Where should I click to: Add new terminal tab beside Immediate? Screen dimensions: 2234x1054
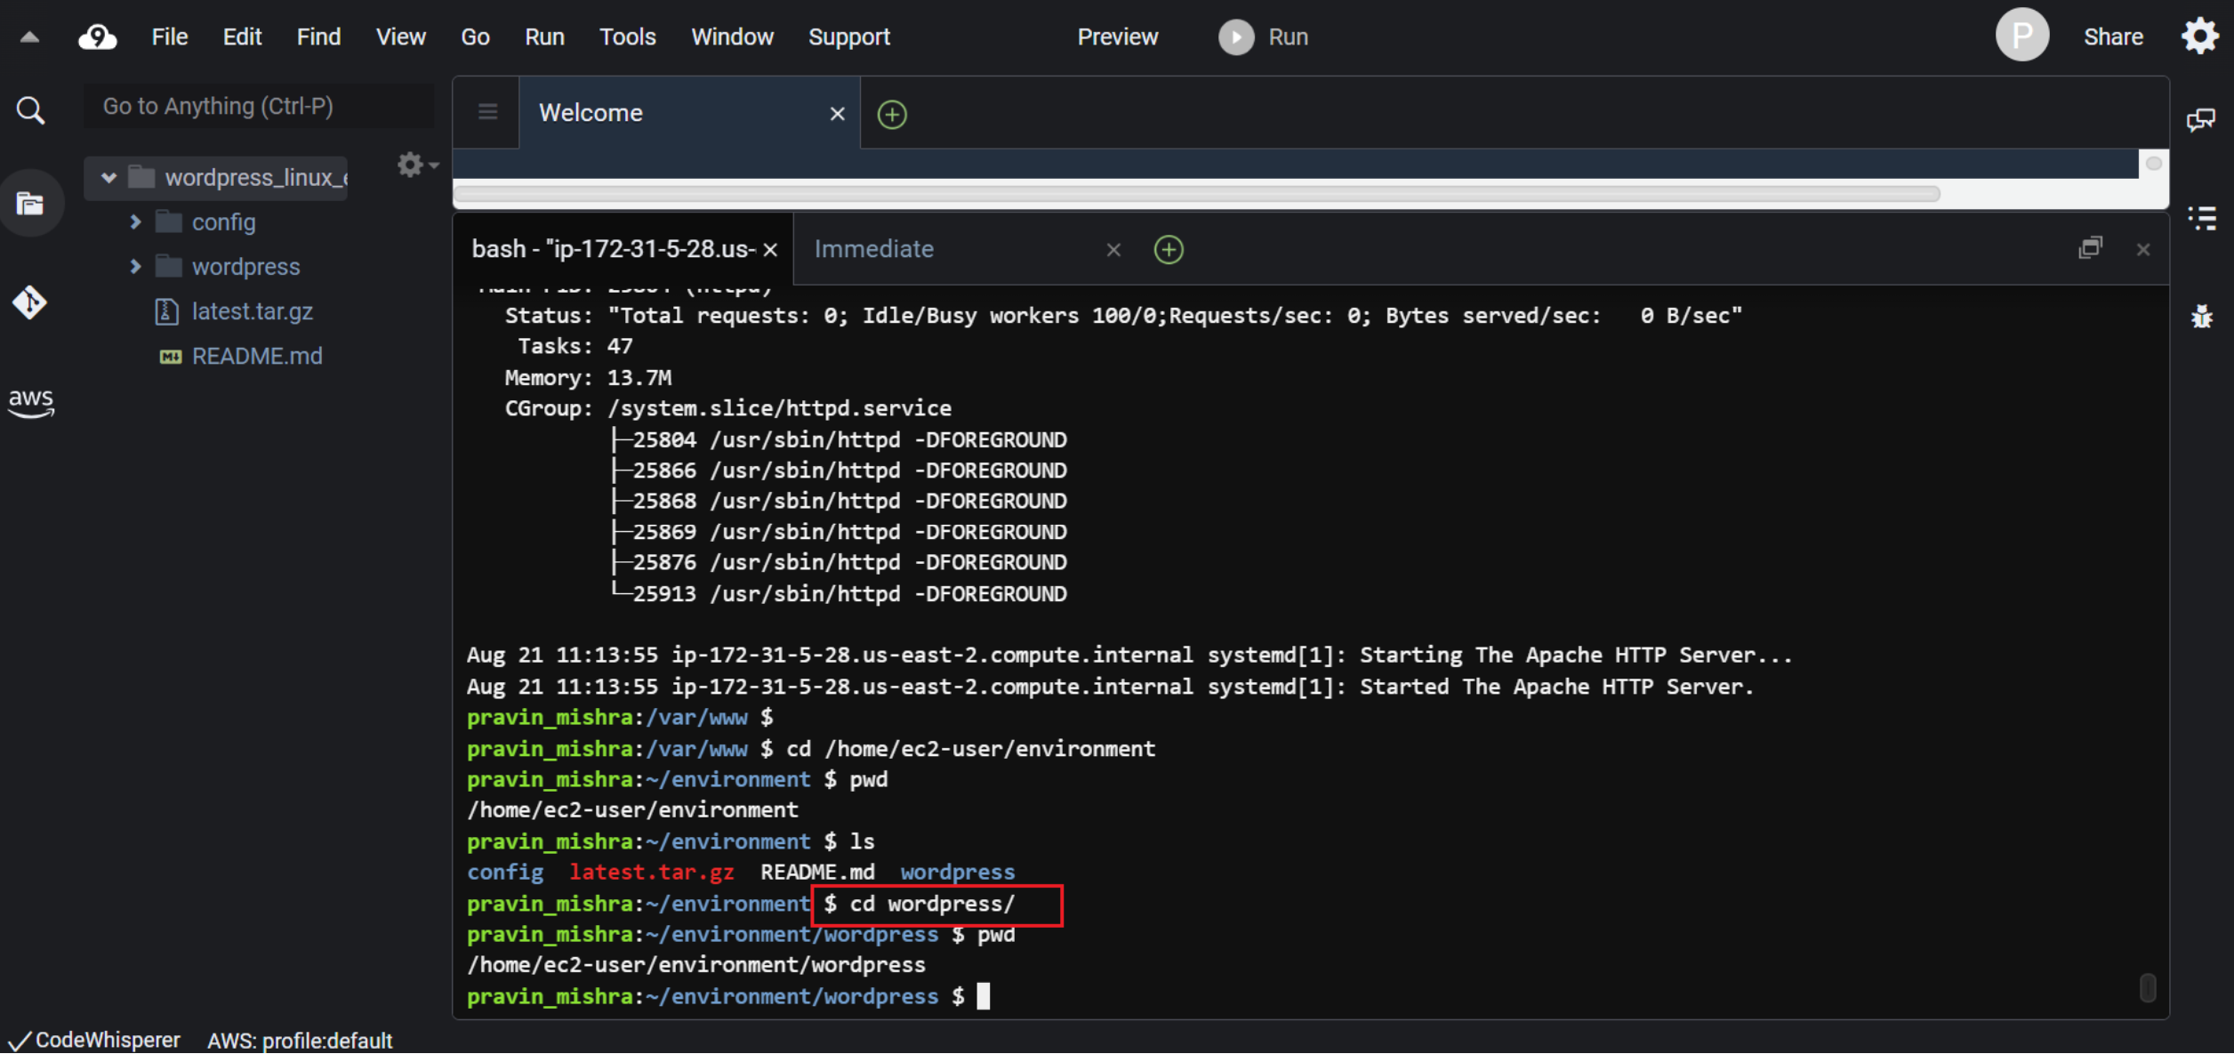1169,250
